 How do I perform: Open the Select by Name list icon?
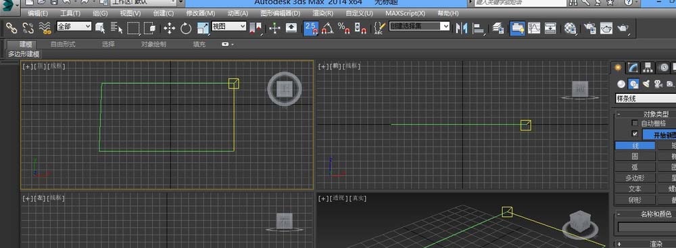[x=116, y=28]
